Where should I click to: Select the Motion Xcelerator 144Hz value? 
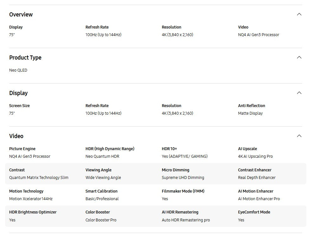click(31, 199)
